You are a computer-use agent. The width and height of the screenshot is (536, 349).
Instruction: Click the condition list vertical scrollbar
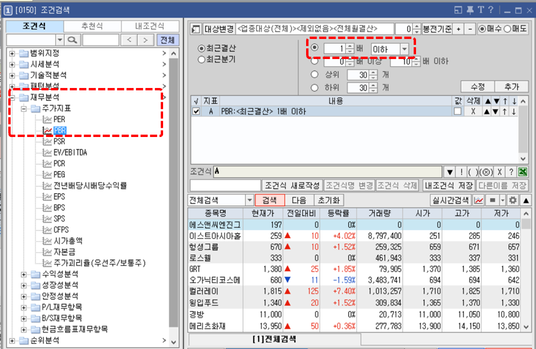pos(522,130)
